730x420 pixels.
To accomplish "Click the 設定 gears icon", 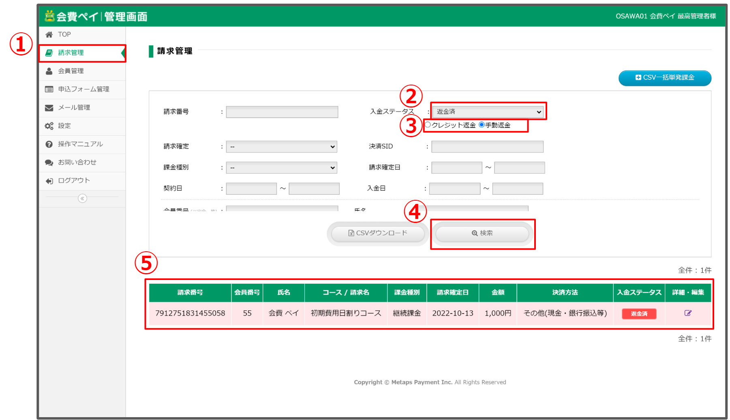I will (x=49, y=126).
